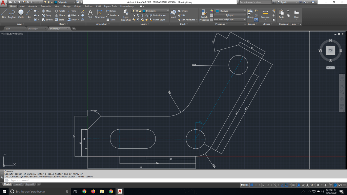This screenshot has height=195, width=347.
Task: Select the Polyline tool
Action: pyautogui.click(x=12, y=14)
